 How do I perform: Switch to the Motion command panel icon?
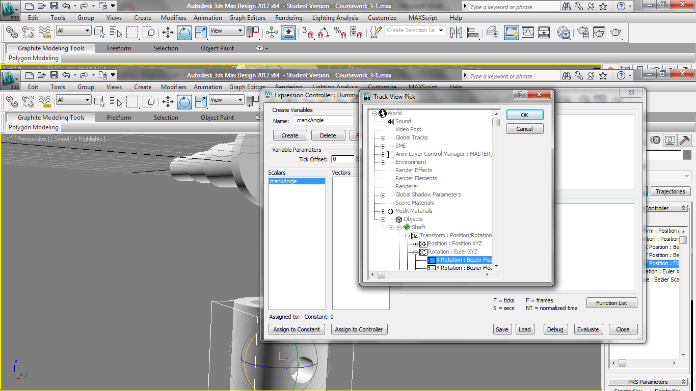click(656, 140)
